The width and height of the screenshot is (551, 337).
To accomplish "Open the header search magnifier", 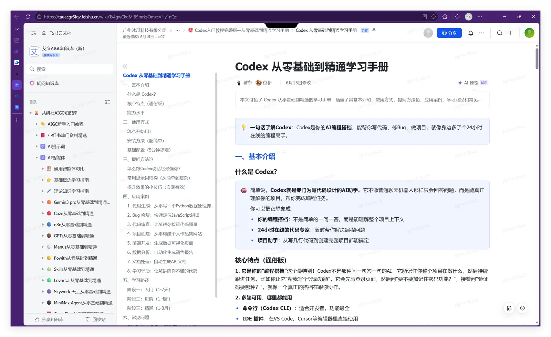I will [499, 33].
